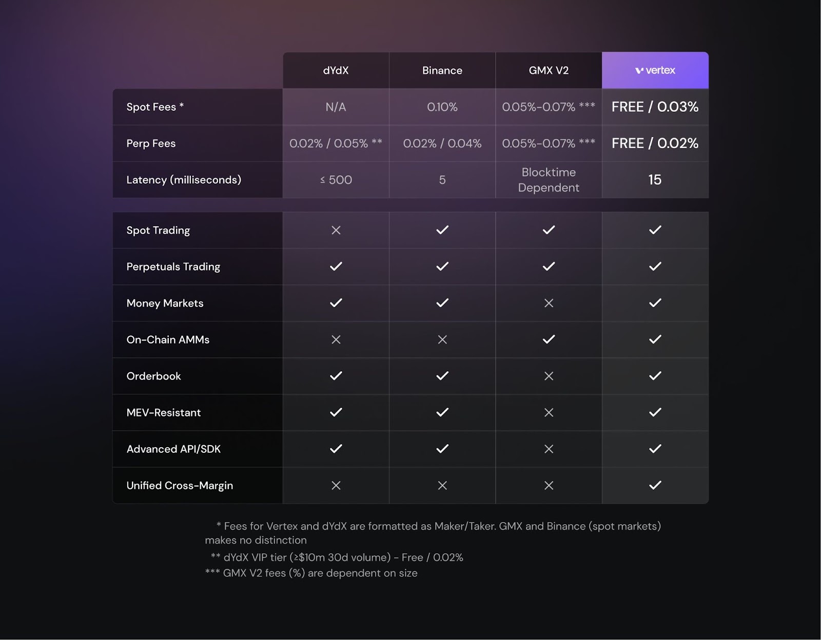Select the Binance Money Markets checkmark
Image resolution: width=821 pixels, height=640 pixels.
point(442,303)
